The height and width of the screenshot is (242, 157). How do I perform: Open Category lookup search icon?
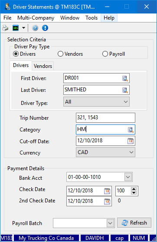point(131,130)
